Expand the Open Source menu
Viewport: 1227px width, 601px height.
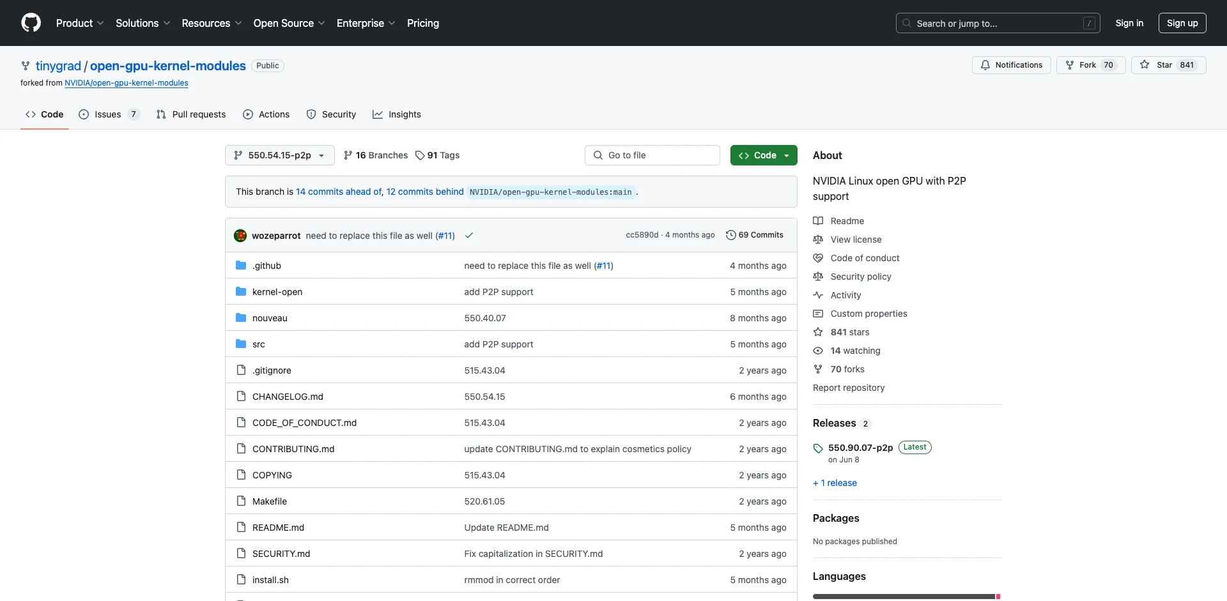pos(289,23)
